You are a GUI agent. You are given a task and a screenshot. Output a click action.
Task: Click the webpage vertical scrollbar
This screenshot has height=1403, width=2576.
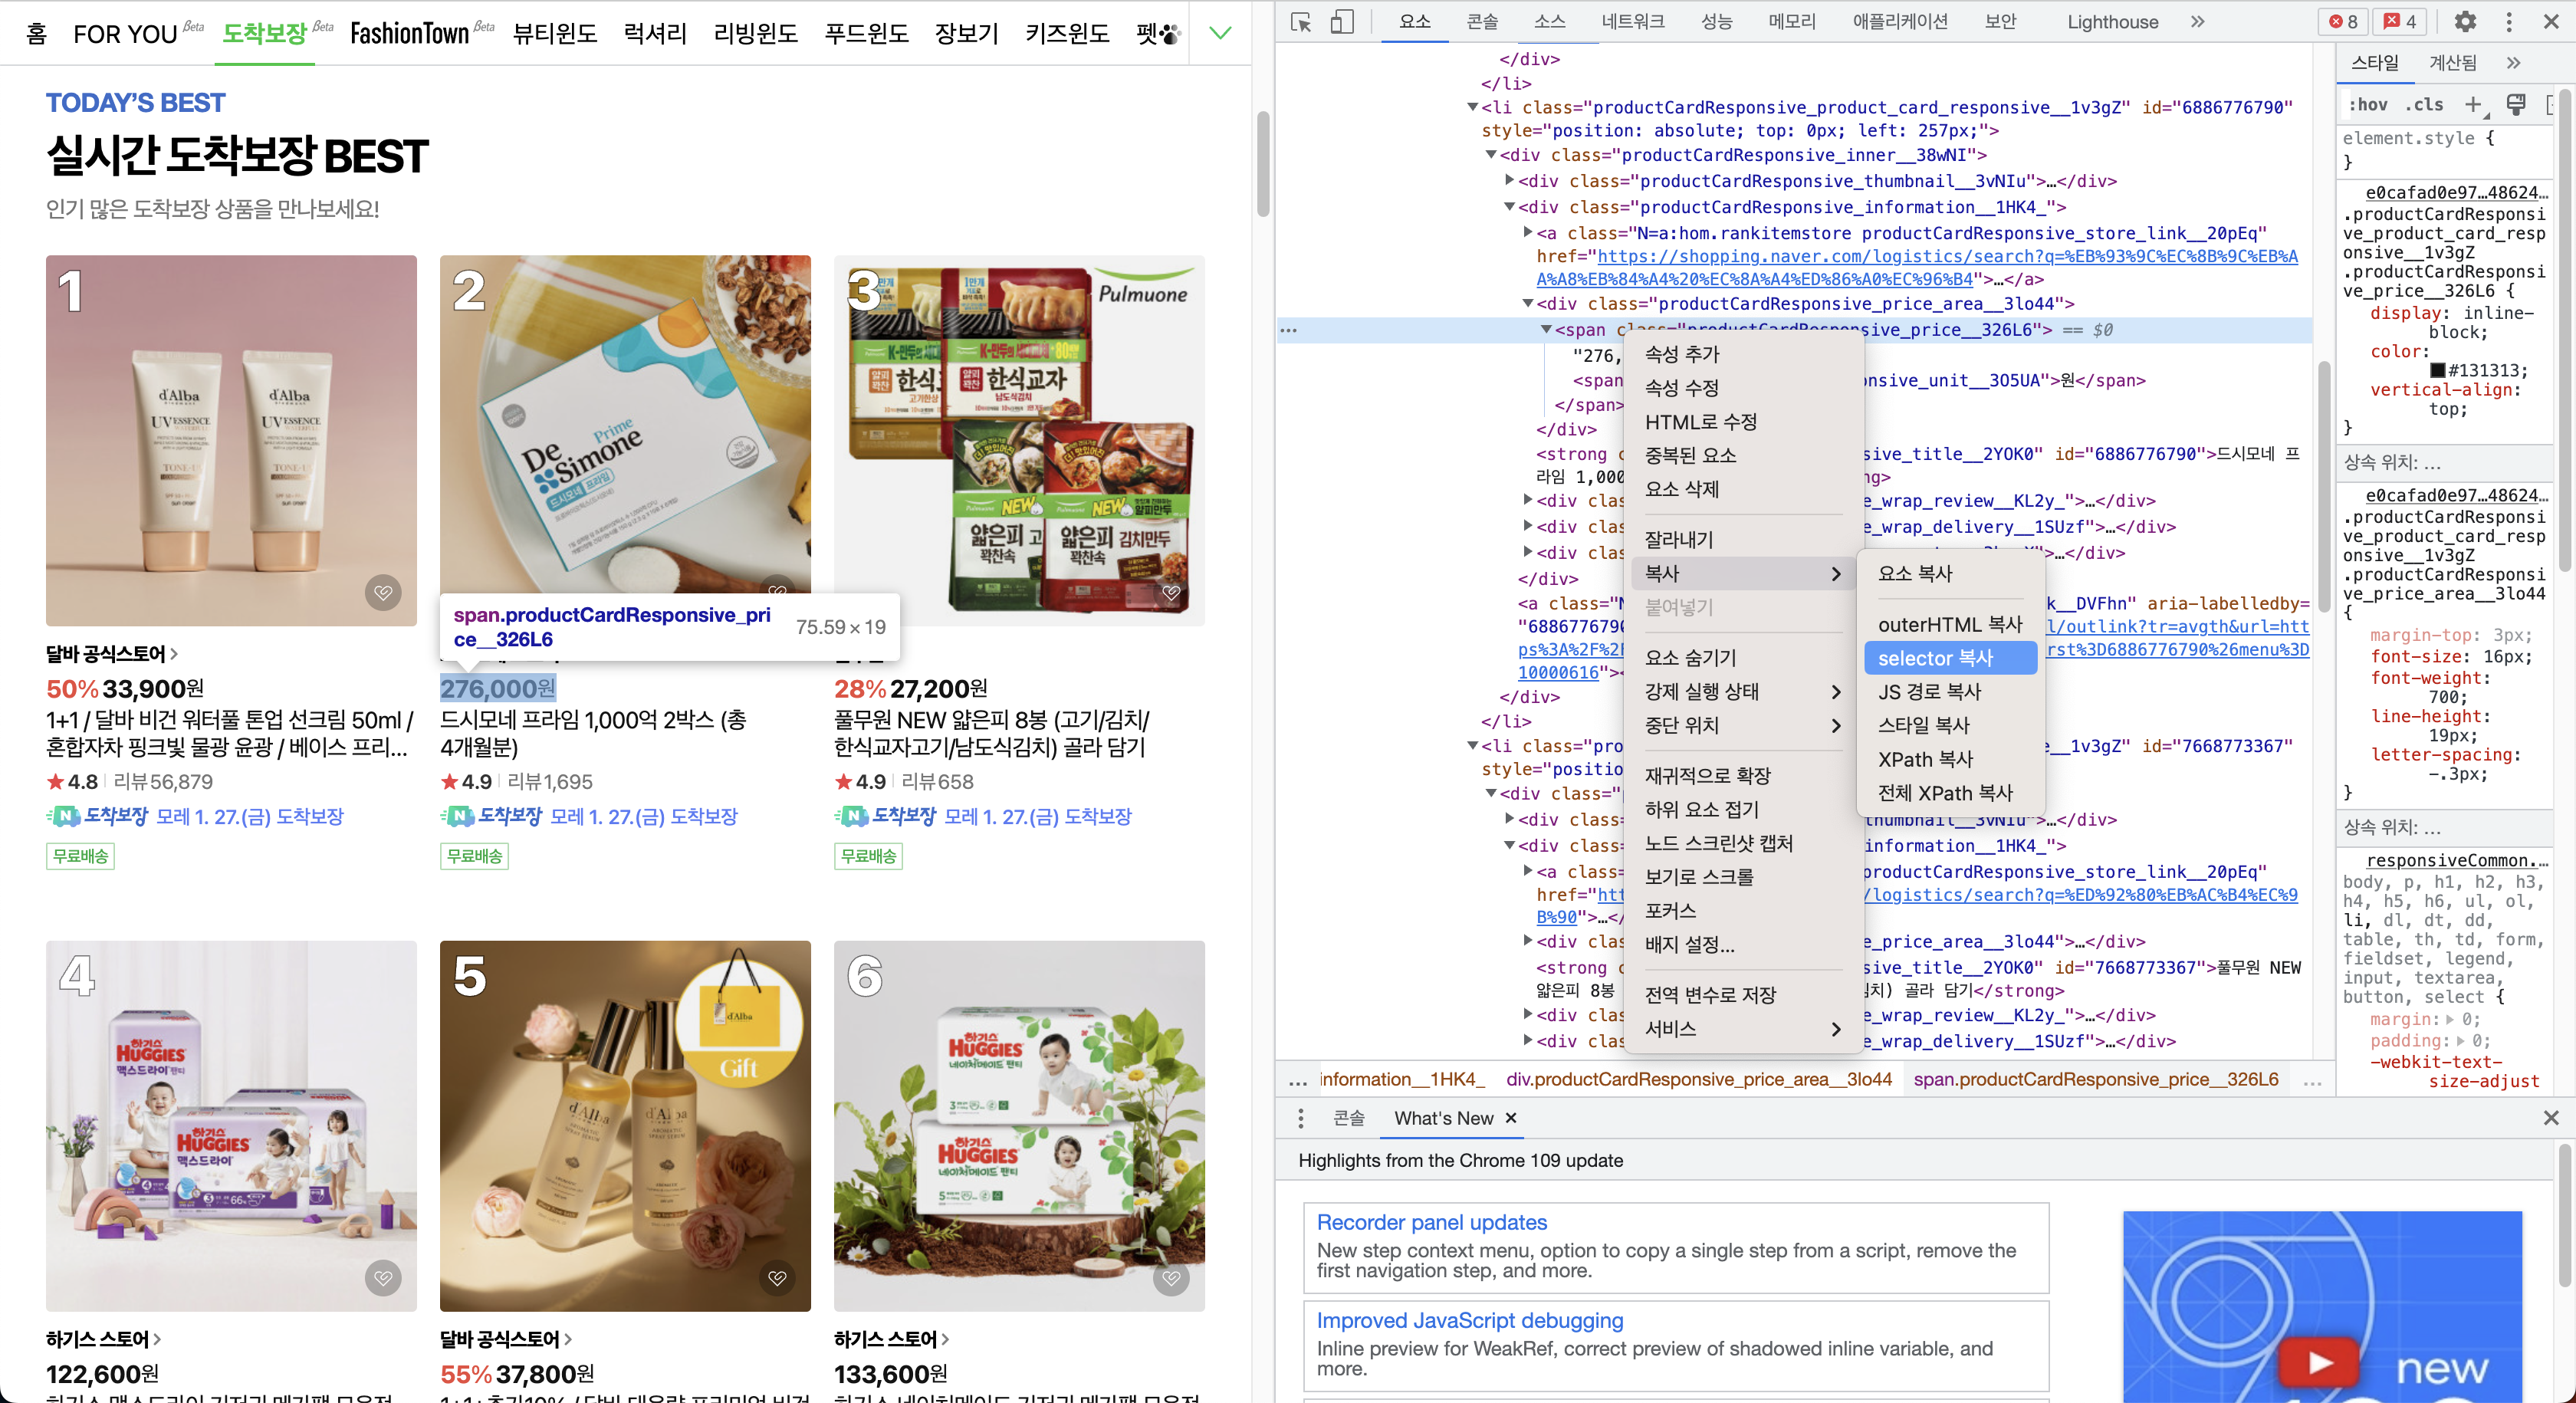[x=1263, y=165]
